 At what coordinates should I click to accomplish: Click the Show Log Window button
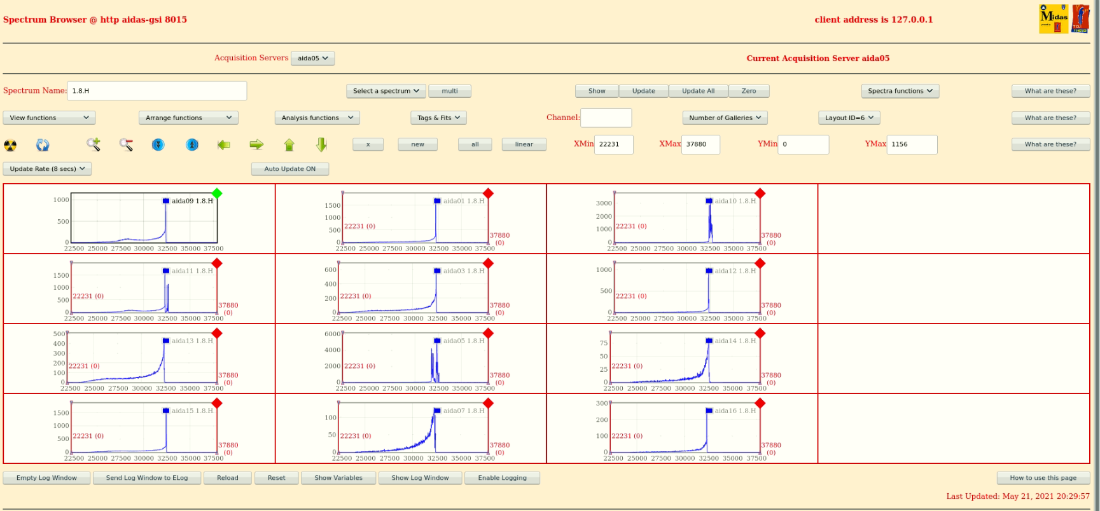point(420,478)
